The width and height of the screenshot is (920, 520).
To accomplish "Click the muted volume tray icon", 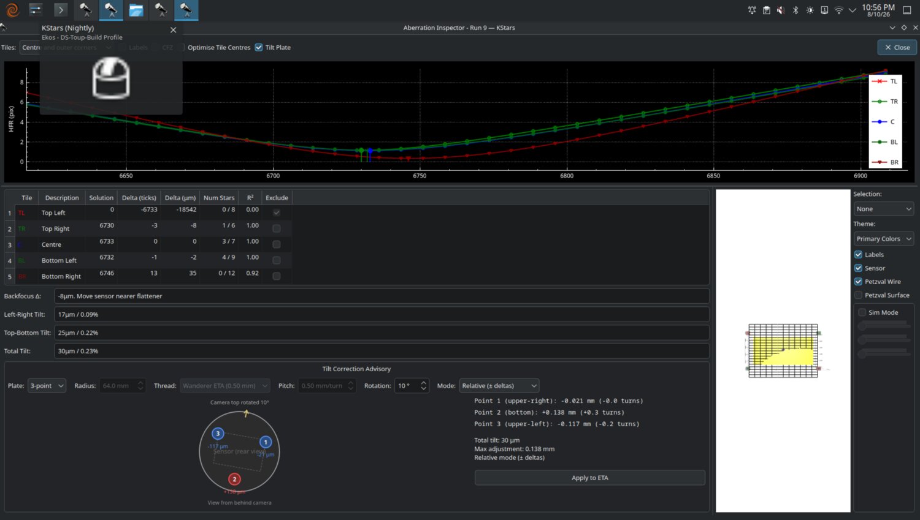I will point(781,10).
